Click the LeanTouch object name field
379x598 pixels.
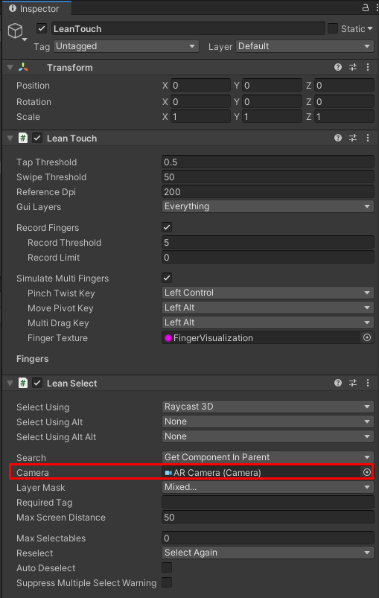point(188,28)
